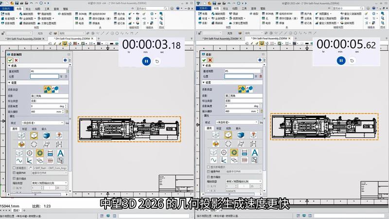Image resolution: width=389 pixels, height=219 pixels.
Task: Enable 显示折弯提示 checkbox in 2025 panel
Action: point(209,167)
